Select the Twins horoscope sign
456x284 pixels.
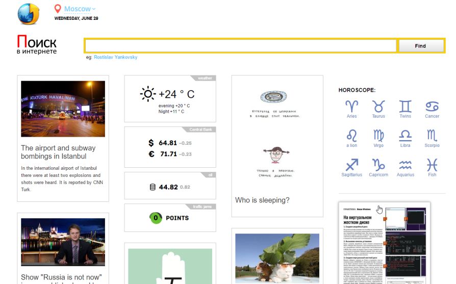[405, 107]
